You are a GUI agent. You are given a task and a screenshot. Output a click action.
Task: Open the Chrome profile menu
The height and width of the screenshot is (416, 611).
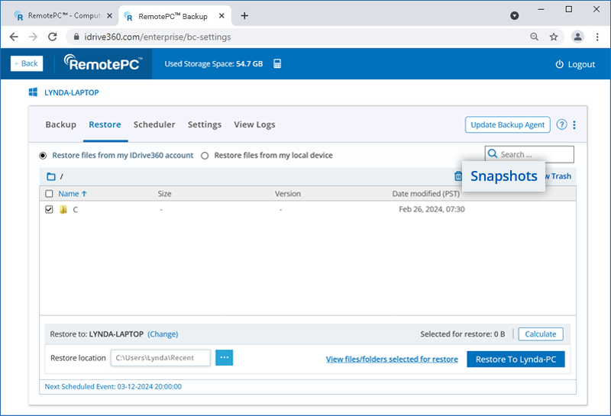pos(578,37)
